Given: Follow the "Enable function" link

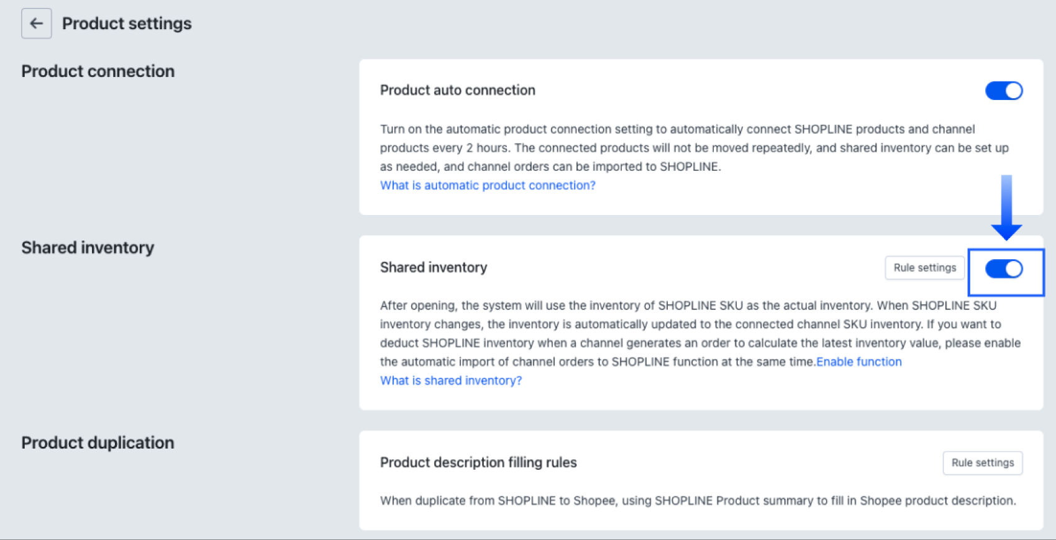Looking at the screenshot, I should coord(858,362).
